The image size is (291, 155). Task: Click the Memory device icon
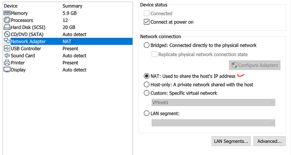click(x=7, y=13)
